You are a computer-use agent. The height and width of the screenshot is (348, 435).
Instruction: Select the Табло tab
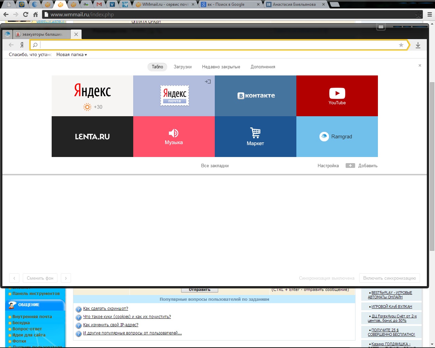pyautogui.click(x=157, y=67)
